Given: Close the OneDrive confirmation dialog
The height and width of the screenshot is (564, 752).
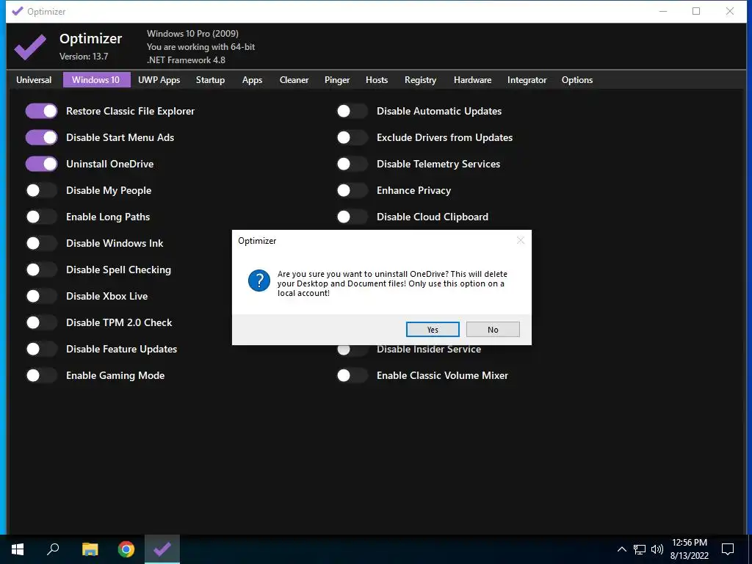Looking at the screenshot, I should [x=521, y=240].
